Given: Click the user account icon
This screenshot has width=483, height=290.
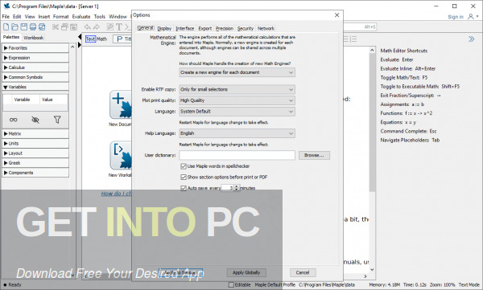Looking at the screenshot, I should coord(471,17).
